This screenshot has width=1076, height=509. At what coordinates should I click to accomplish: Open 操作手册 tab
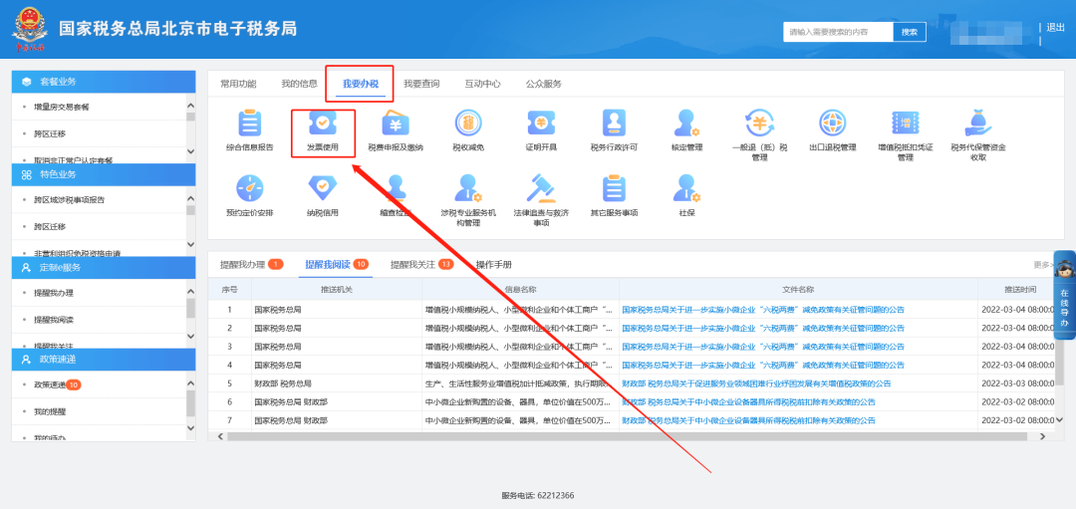coord(494,265)
